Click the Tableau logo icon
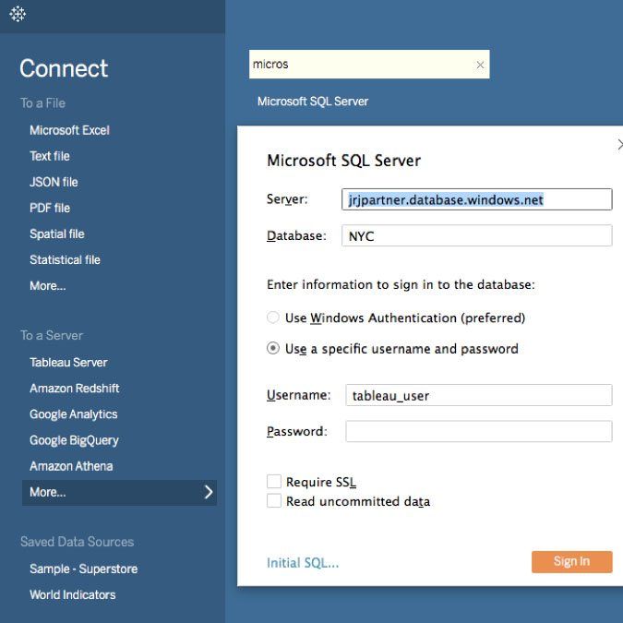The image size is (623, 623). [18, 14]
